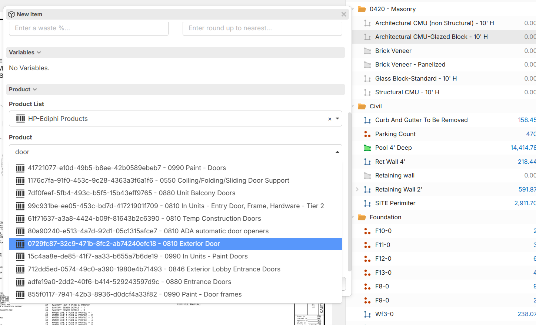Click the Parking Count dots icon
536x325 pixels.
(x=367, y=134)
